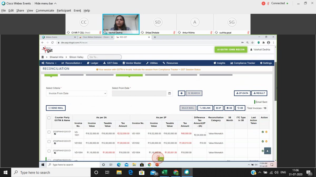Click the orange action icon in VD1002 row
Image resolution: width=316 pixels, height=177 pixels.
pos(266,141)
